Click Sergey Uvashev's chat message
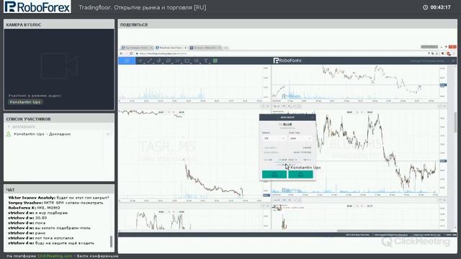 55,203
